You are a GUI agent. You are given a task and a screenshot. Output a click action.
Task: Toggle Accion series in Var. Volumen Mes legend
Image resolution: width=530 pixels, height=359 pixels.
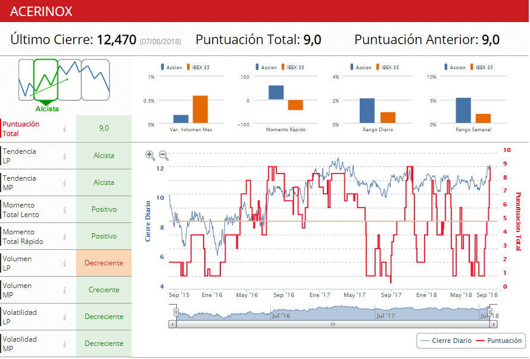point(172,67)
